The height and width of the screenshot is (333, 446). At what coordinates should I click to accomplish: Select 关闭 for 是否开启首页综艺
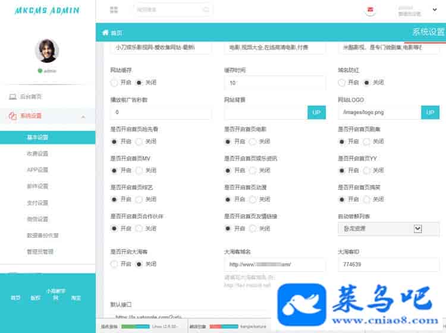[x=139, y=200]
